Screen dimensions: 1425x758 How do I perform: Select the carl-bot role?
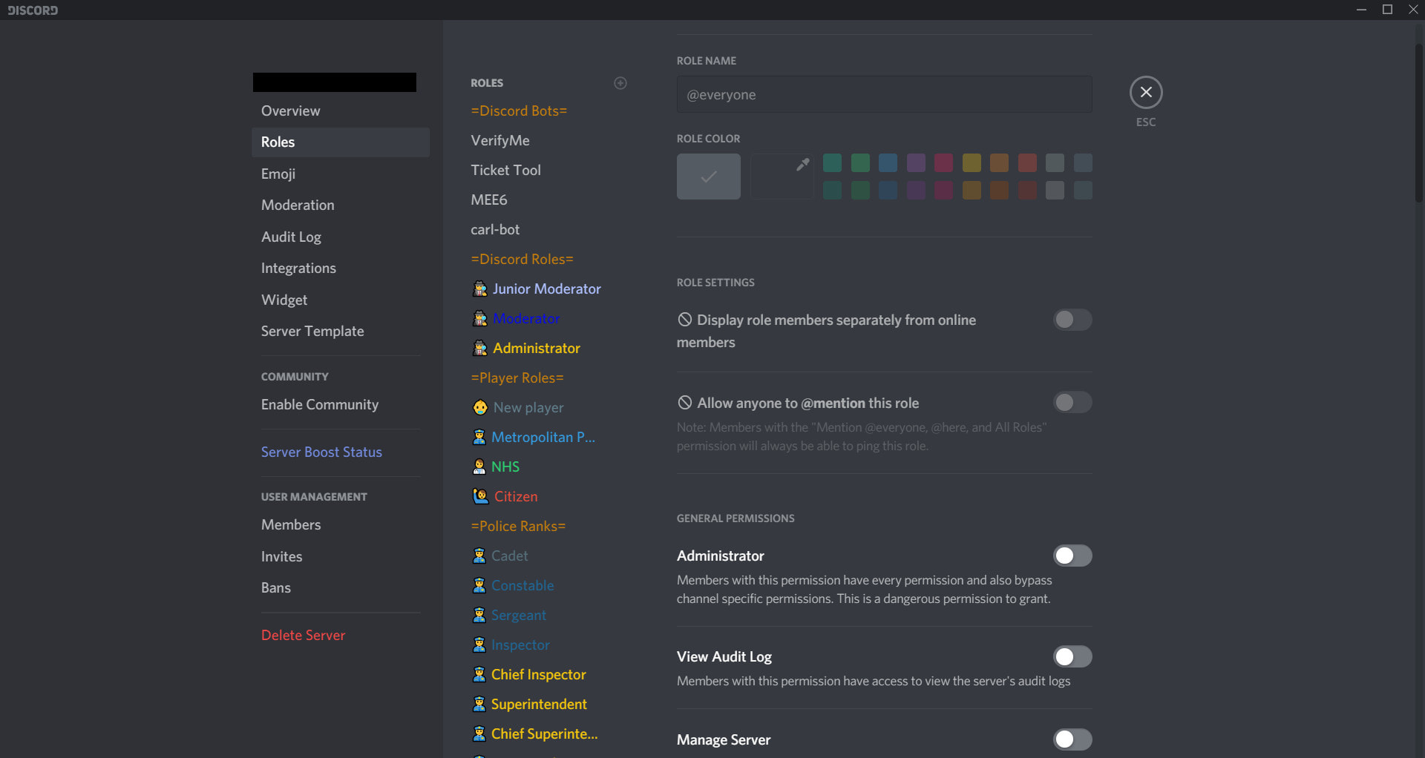tap(495, 230)
